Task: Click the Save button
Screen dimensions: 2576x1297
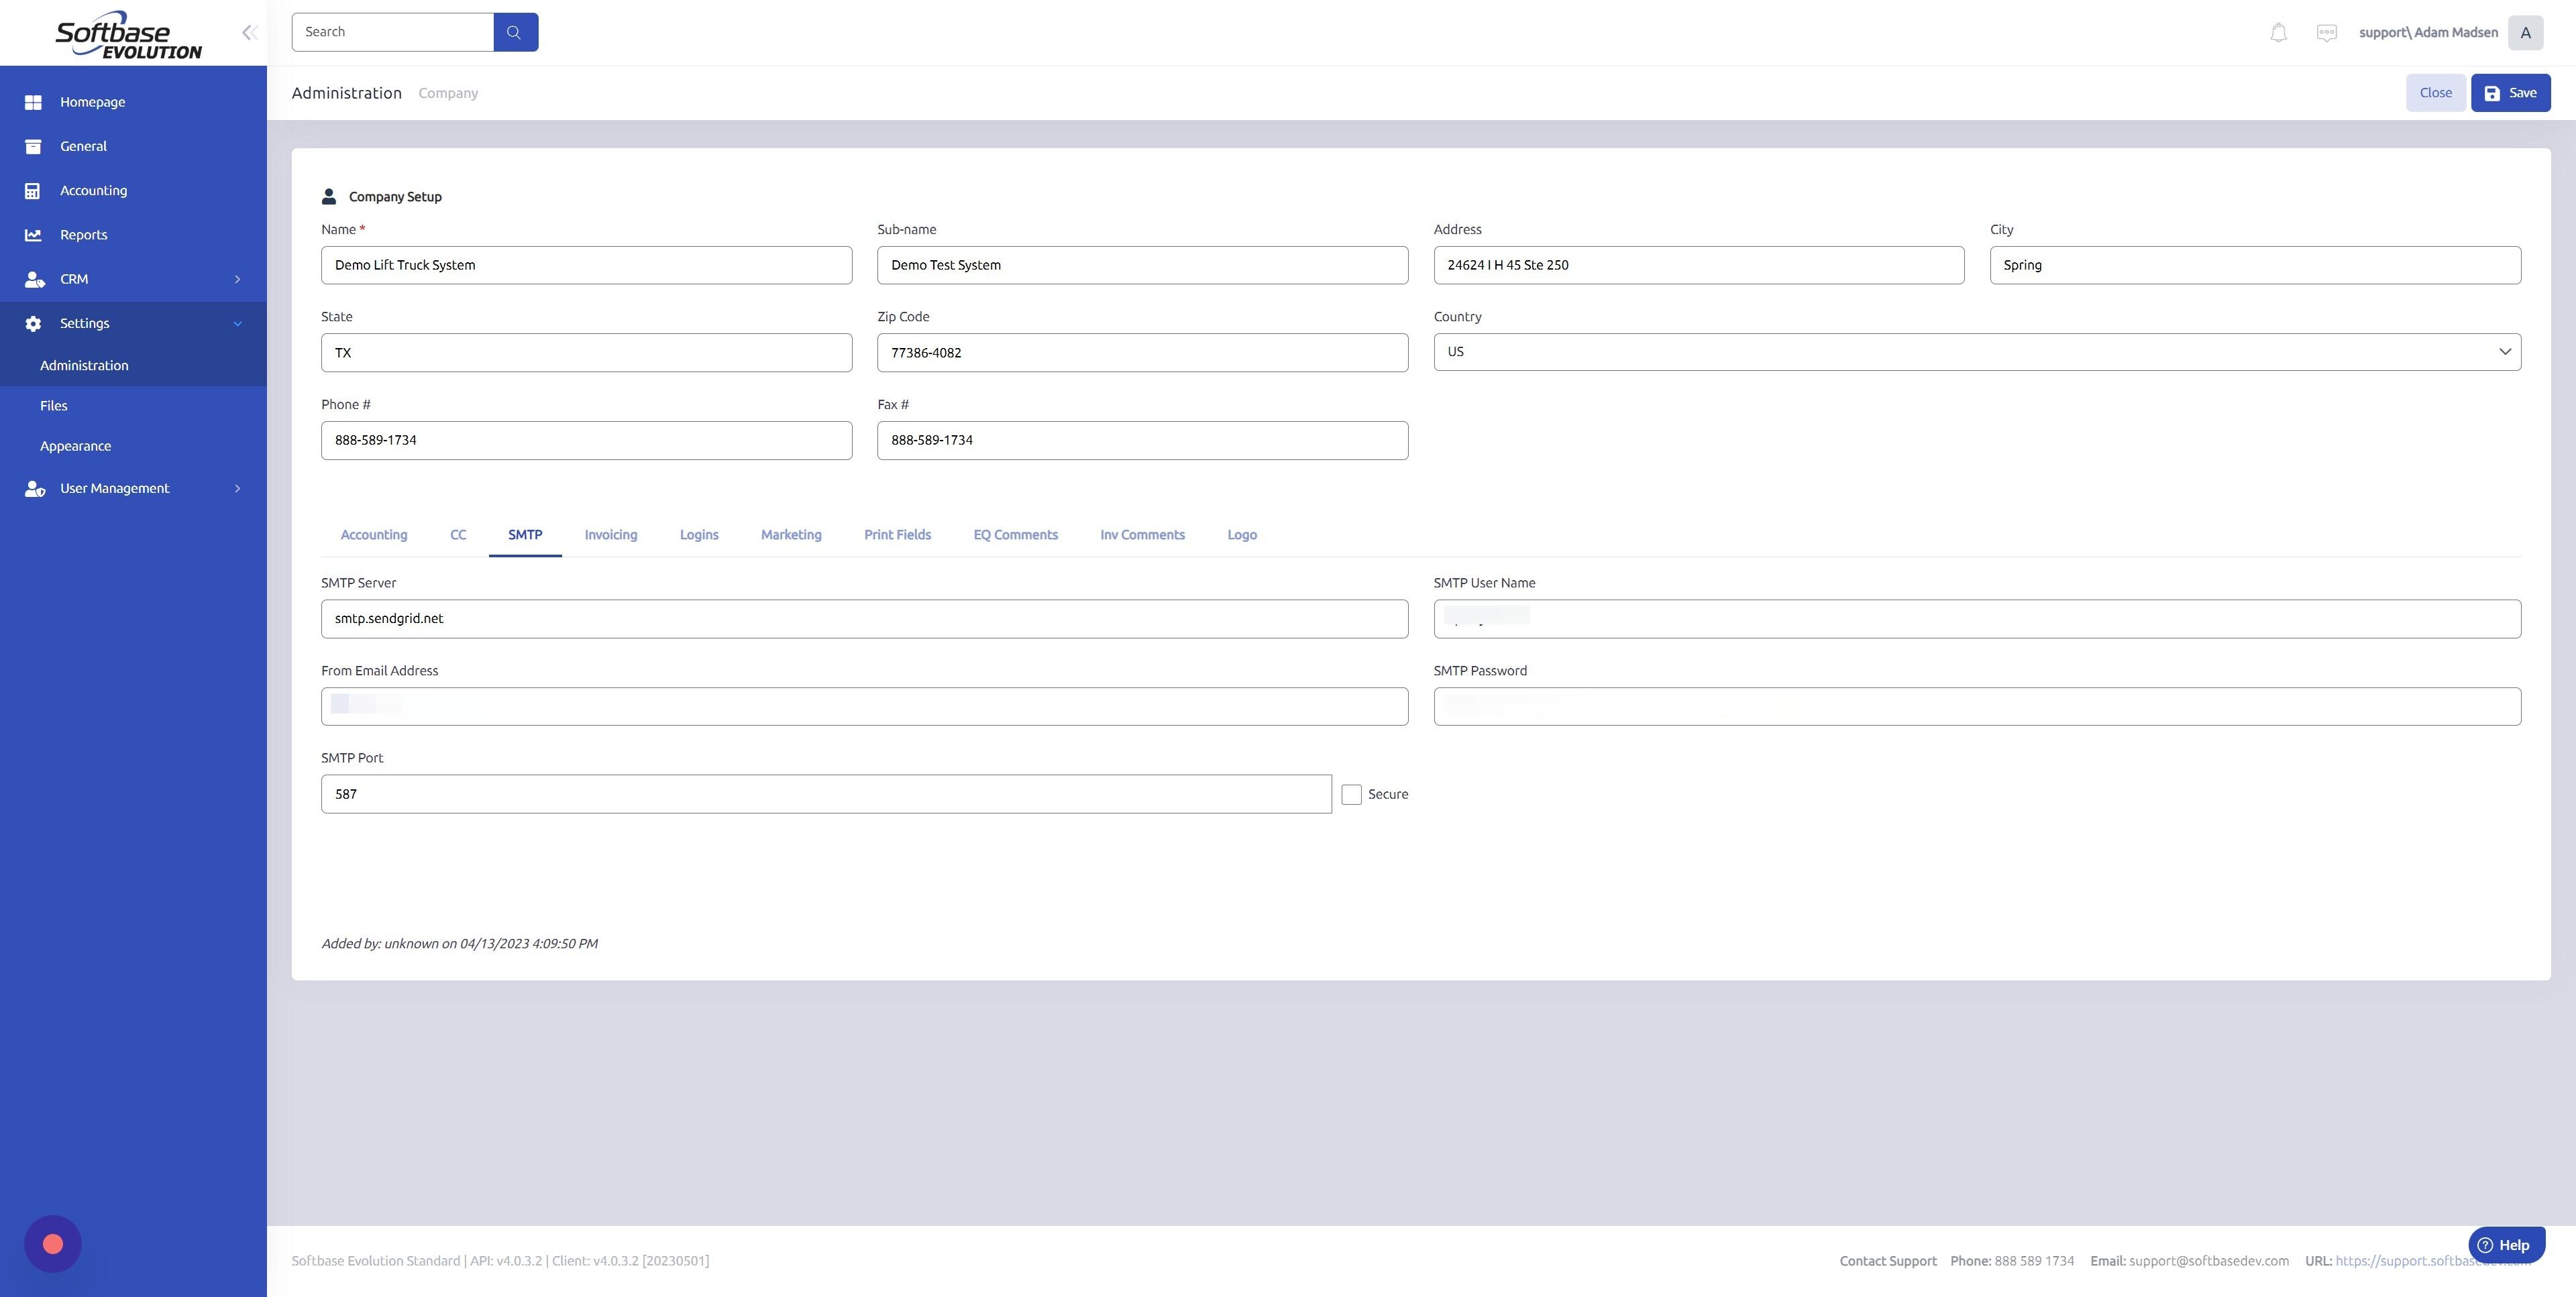Action: [2511, 92]
